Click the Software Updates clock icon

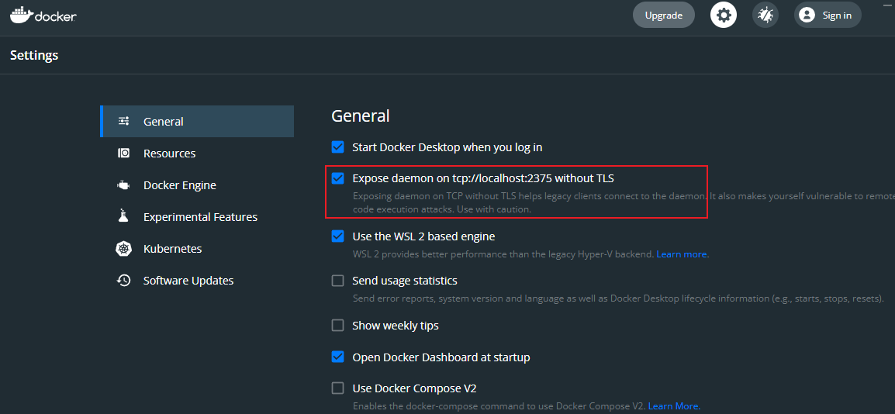pos(123,281)
